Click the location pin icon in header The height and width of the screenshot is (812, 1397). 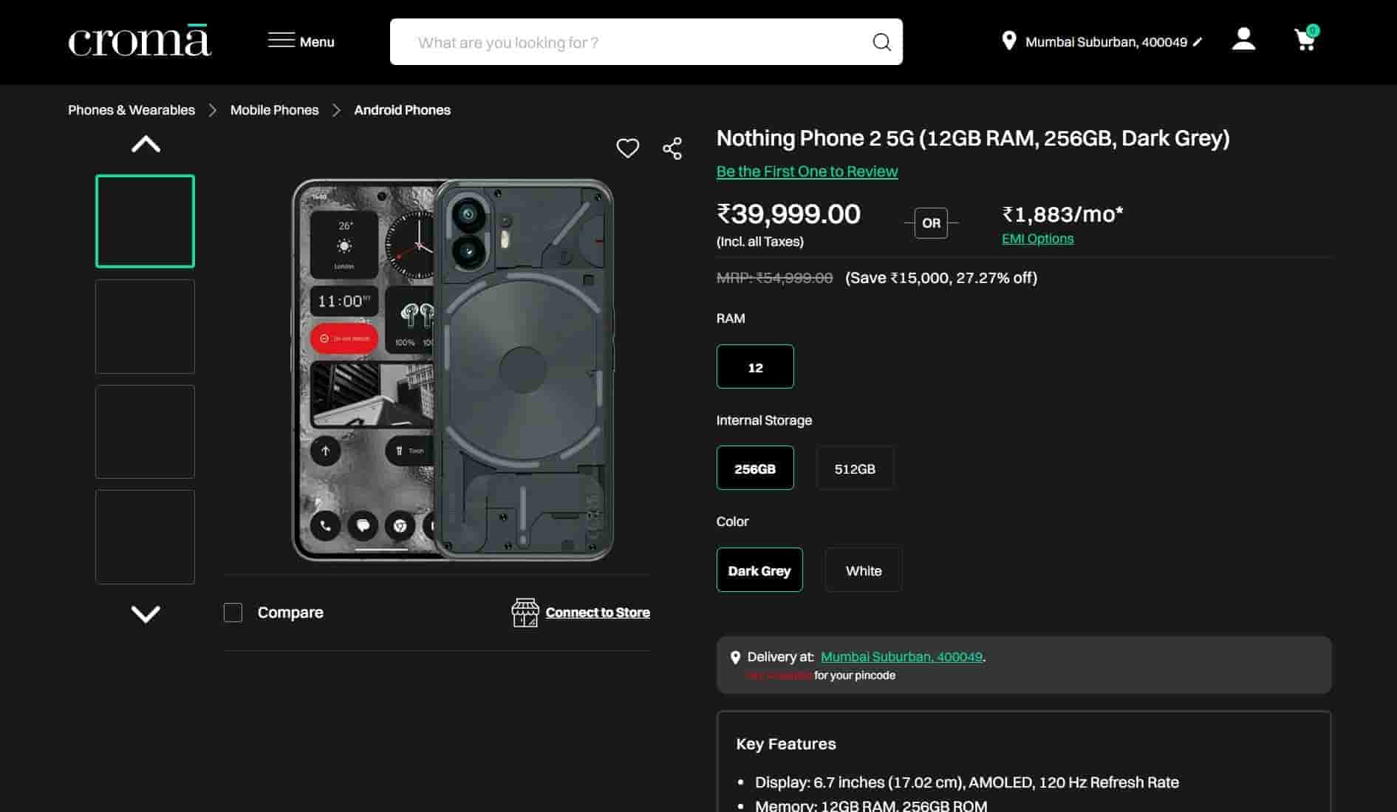(x=1008, y=41)
